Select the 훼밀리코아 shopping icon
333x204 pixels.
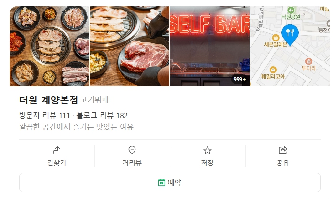[273, 70]
